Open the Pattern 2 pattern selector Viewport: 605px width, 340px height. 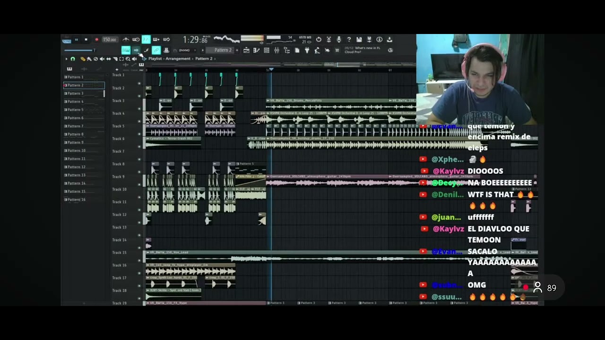220,50
